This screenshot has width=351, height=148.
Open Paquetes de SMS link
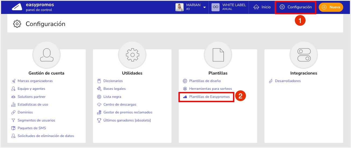click(32, 128)
